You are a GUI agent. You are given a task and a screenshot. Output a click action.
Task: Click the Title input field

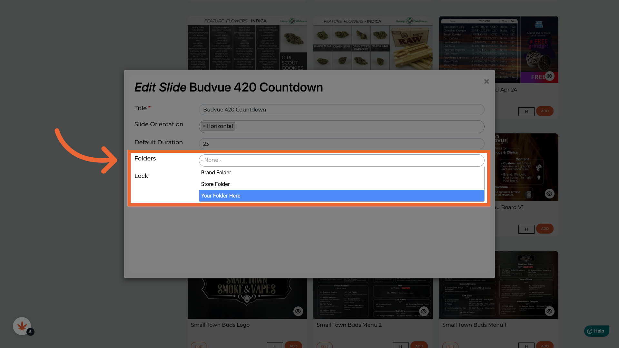click(341, 110)
